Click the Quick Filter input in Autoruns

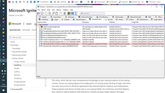tap(92, 13)
